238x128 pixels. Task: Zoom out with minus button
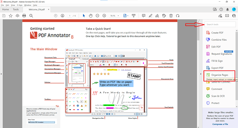[98, 16]
